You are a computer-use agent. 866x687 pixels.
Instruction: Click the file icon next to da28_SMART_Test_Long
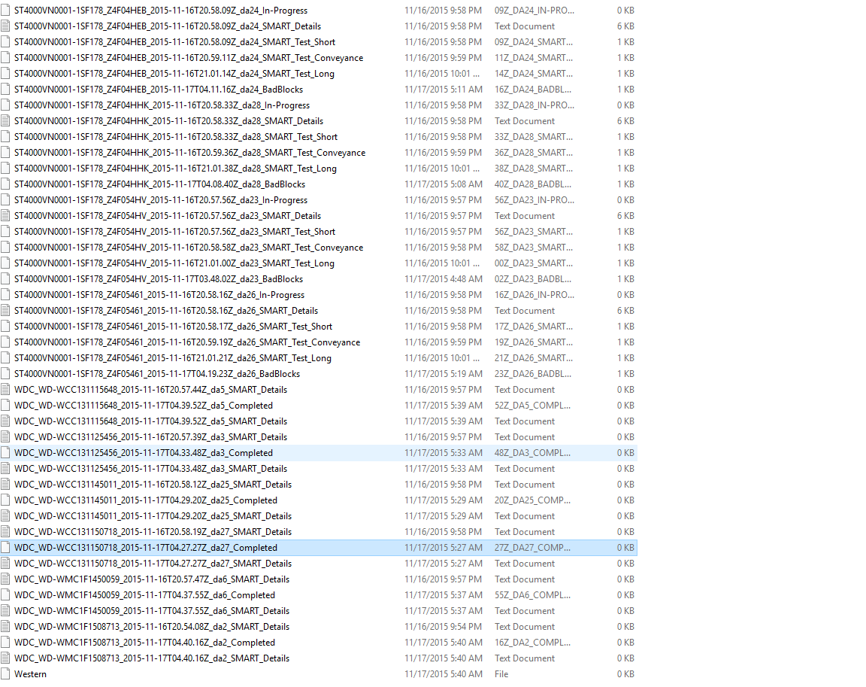(5, 168)
